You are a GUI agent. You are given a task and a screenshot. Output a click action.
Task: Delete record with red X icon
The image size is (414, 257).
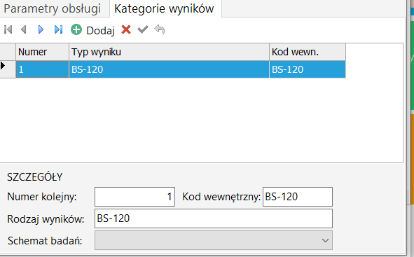[x=126, y=29]
